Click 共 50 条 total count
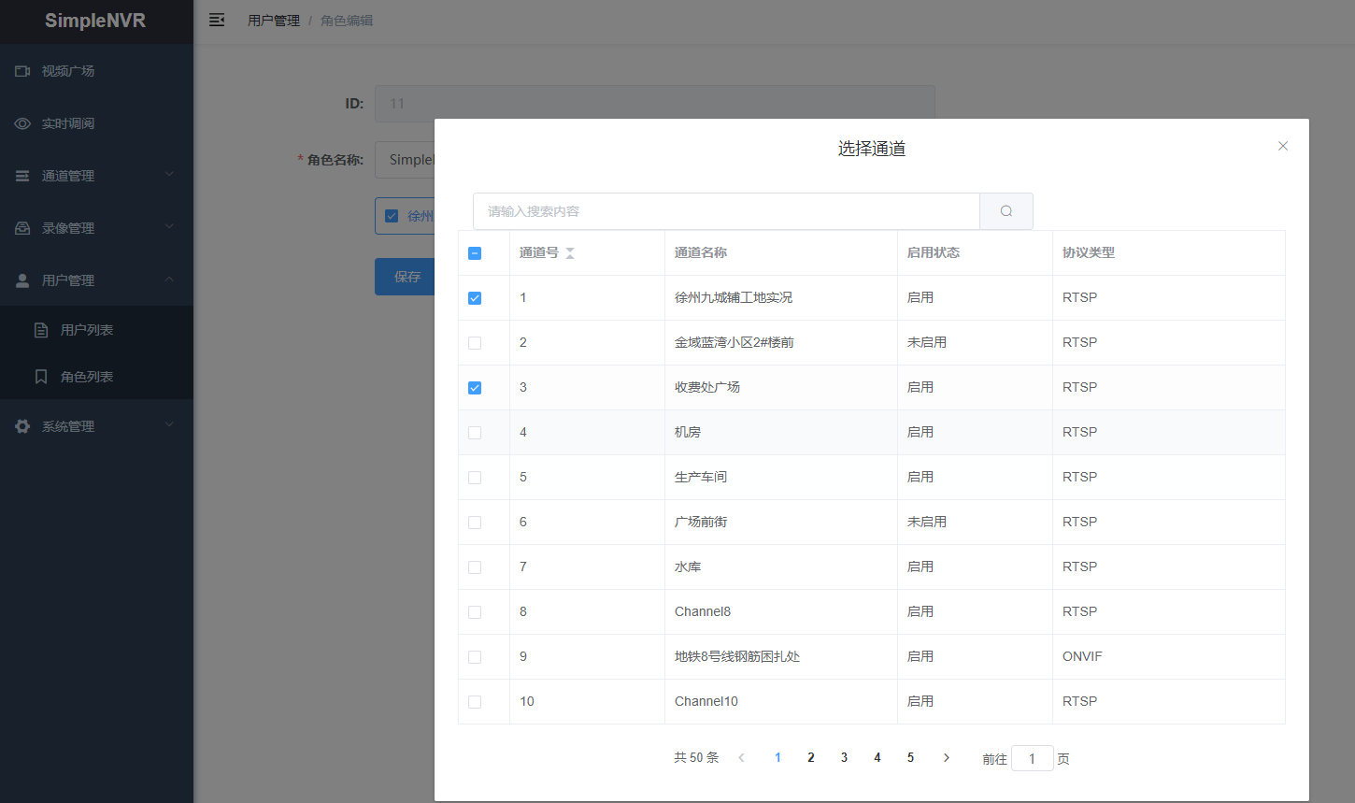 pyautogui.click(x=696, y=758)
